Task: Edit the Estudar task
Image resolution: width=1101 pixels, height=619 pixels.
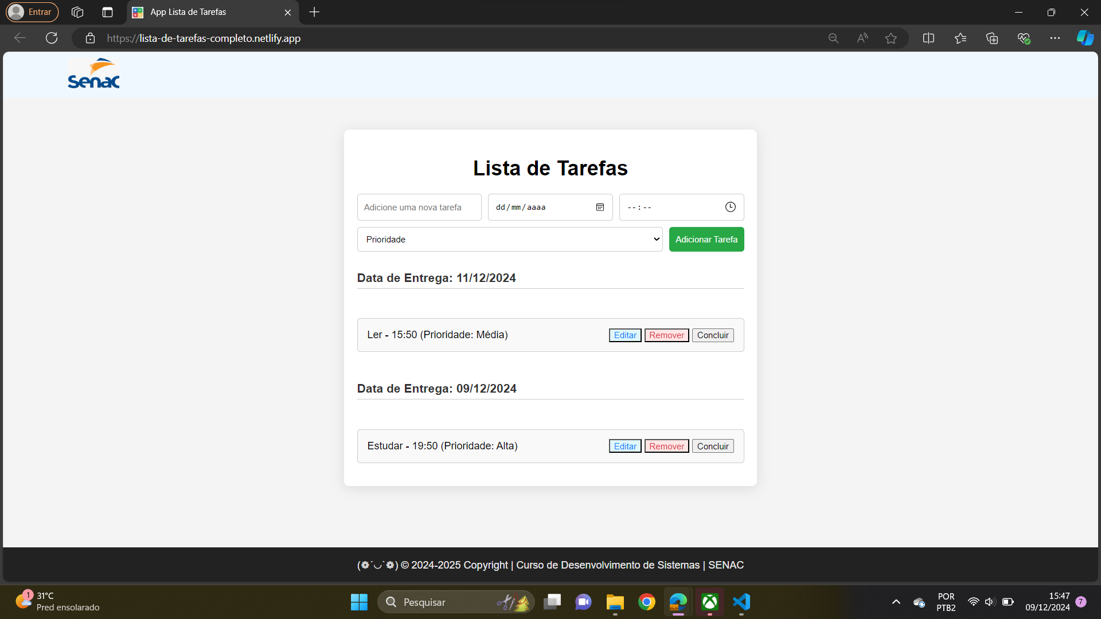Action: click(625, 446)
